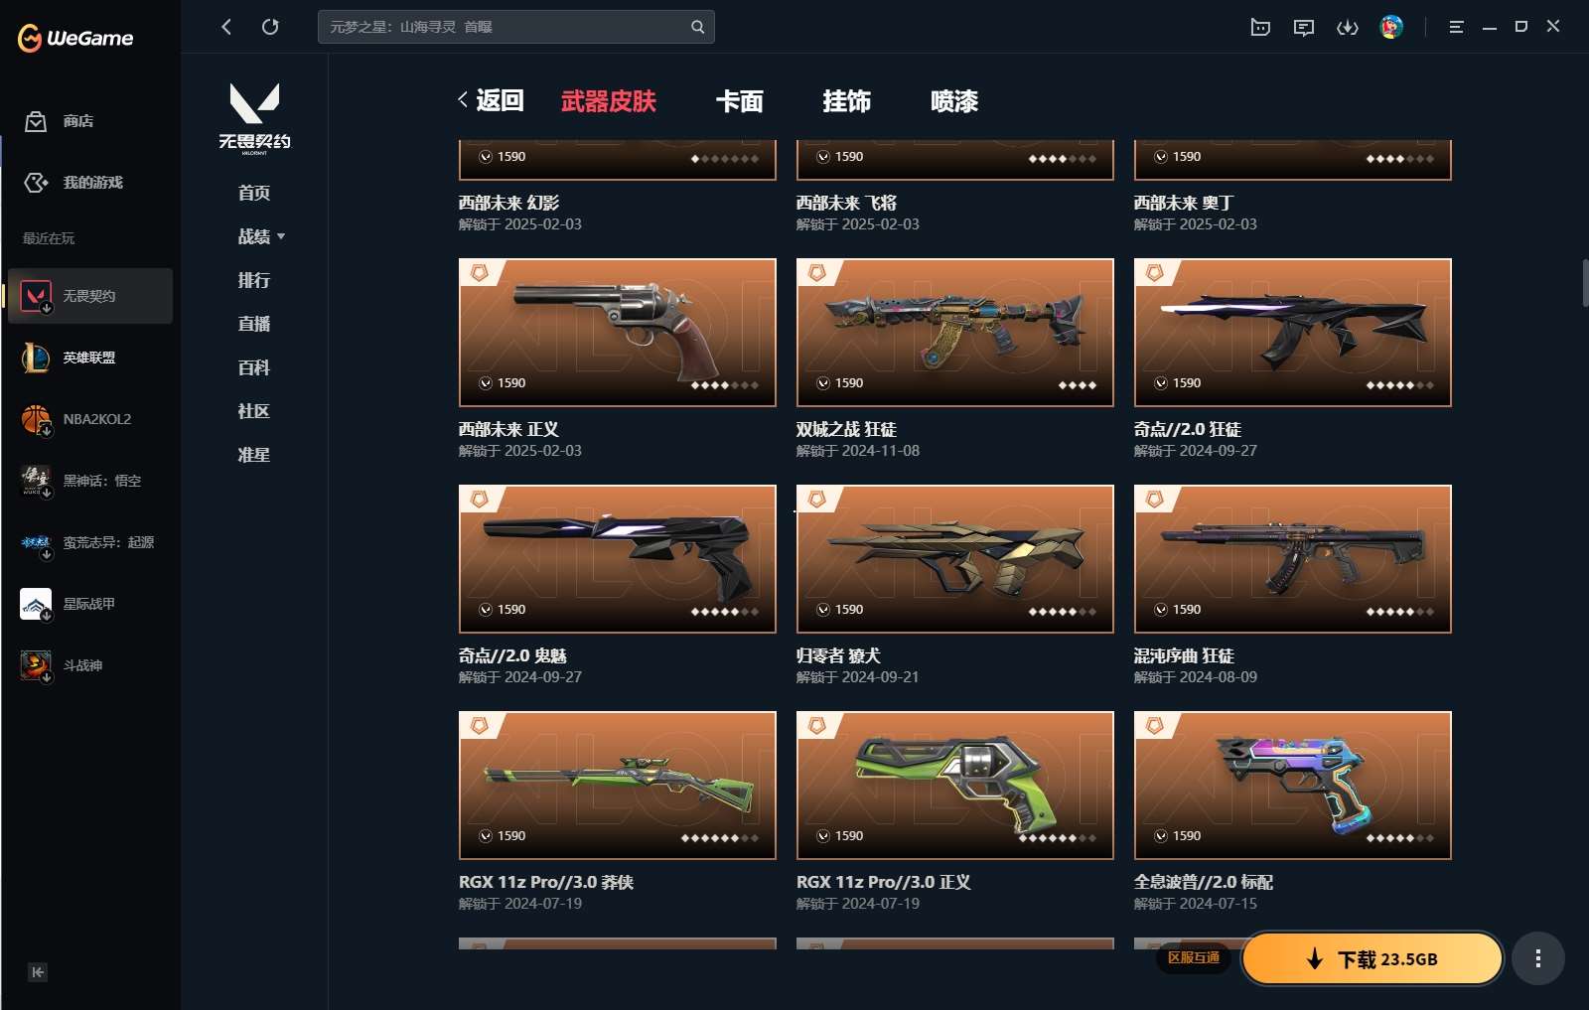Click the search magnifier icon
The height and width of the screenshot is (1010, 1589).
coord(697,27)
